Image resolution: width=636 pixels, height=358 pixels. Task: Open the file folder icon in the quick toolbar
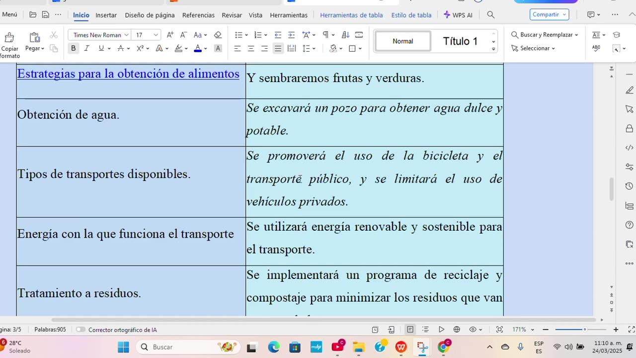point(33,15)
